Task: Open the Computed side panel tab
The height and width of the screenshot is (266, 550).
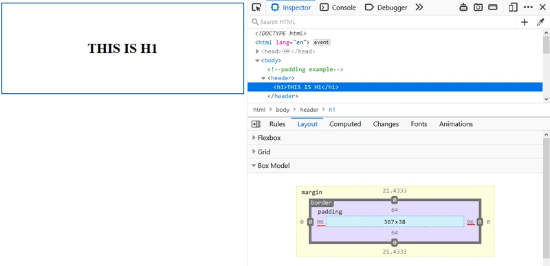Action: pyautogui.click(x=345, y=124)
